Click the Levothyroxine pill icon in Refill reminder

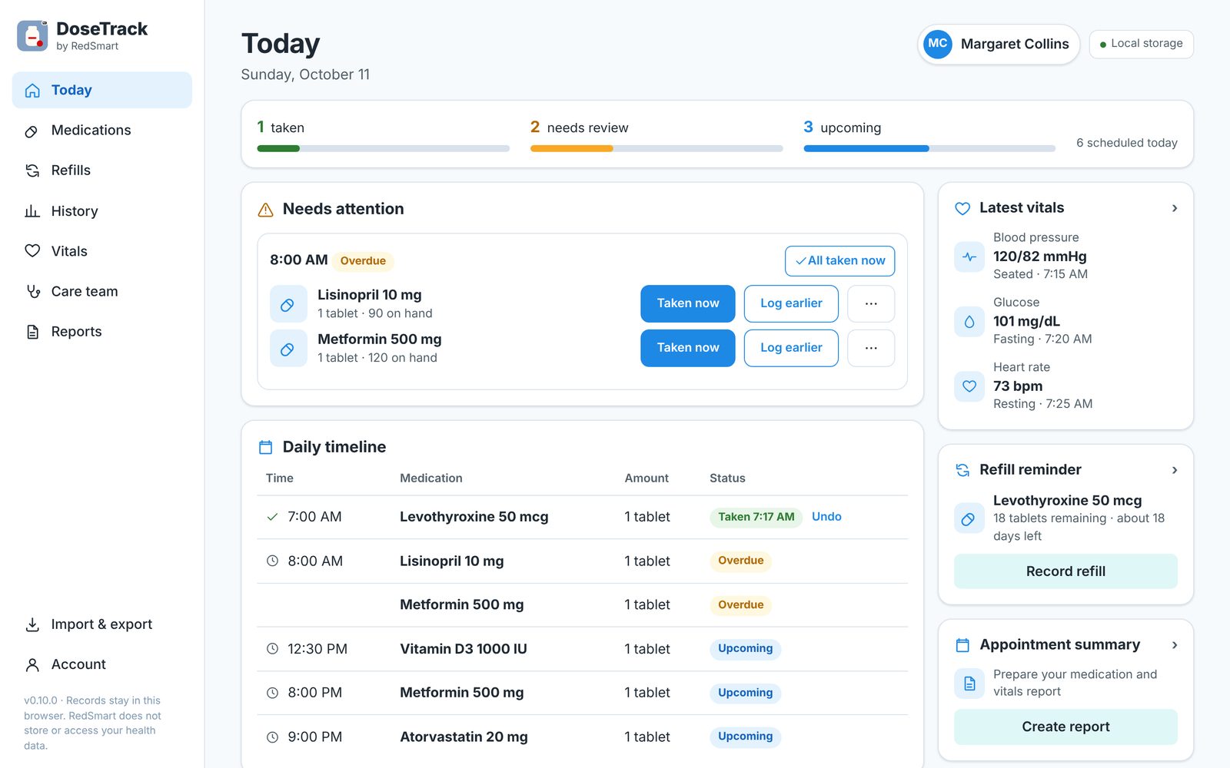(x=969, y=518)
